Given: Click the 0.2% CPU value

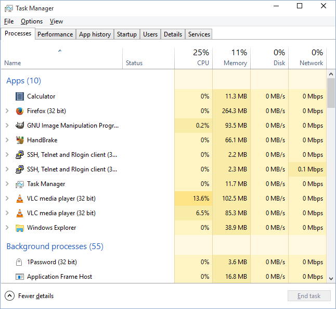Looking at the screenshot, I should [202, 126].
